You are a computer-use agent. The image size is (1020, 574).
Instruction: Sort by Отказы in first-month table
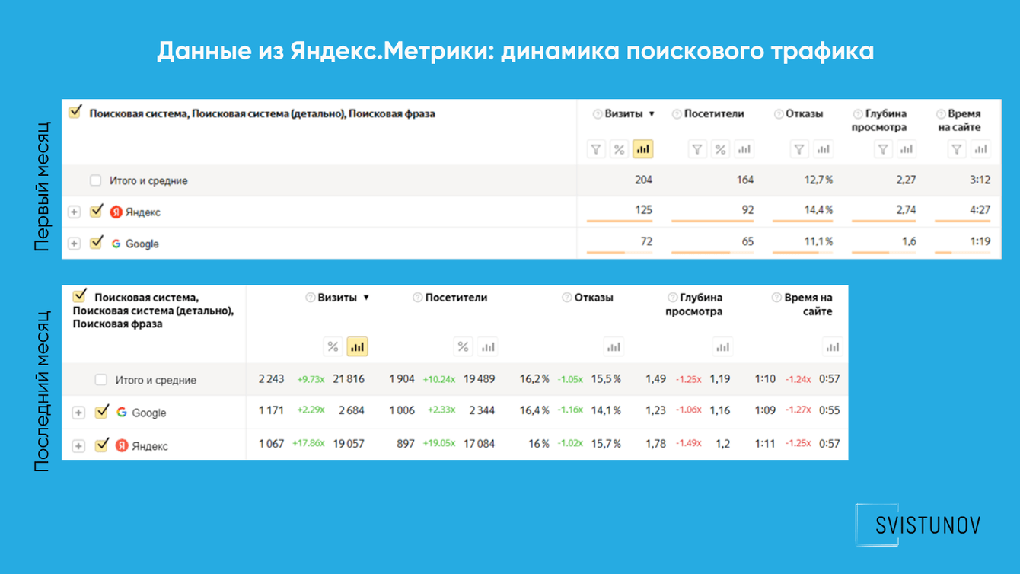[x=805, y=114]
